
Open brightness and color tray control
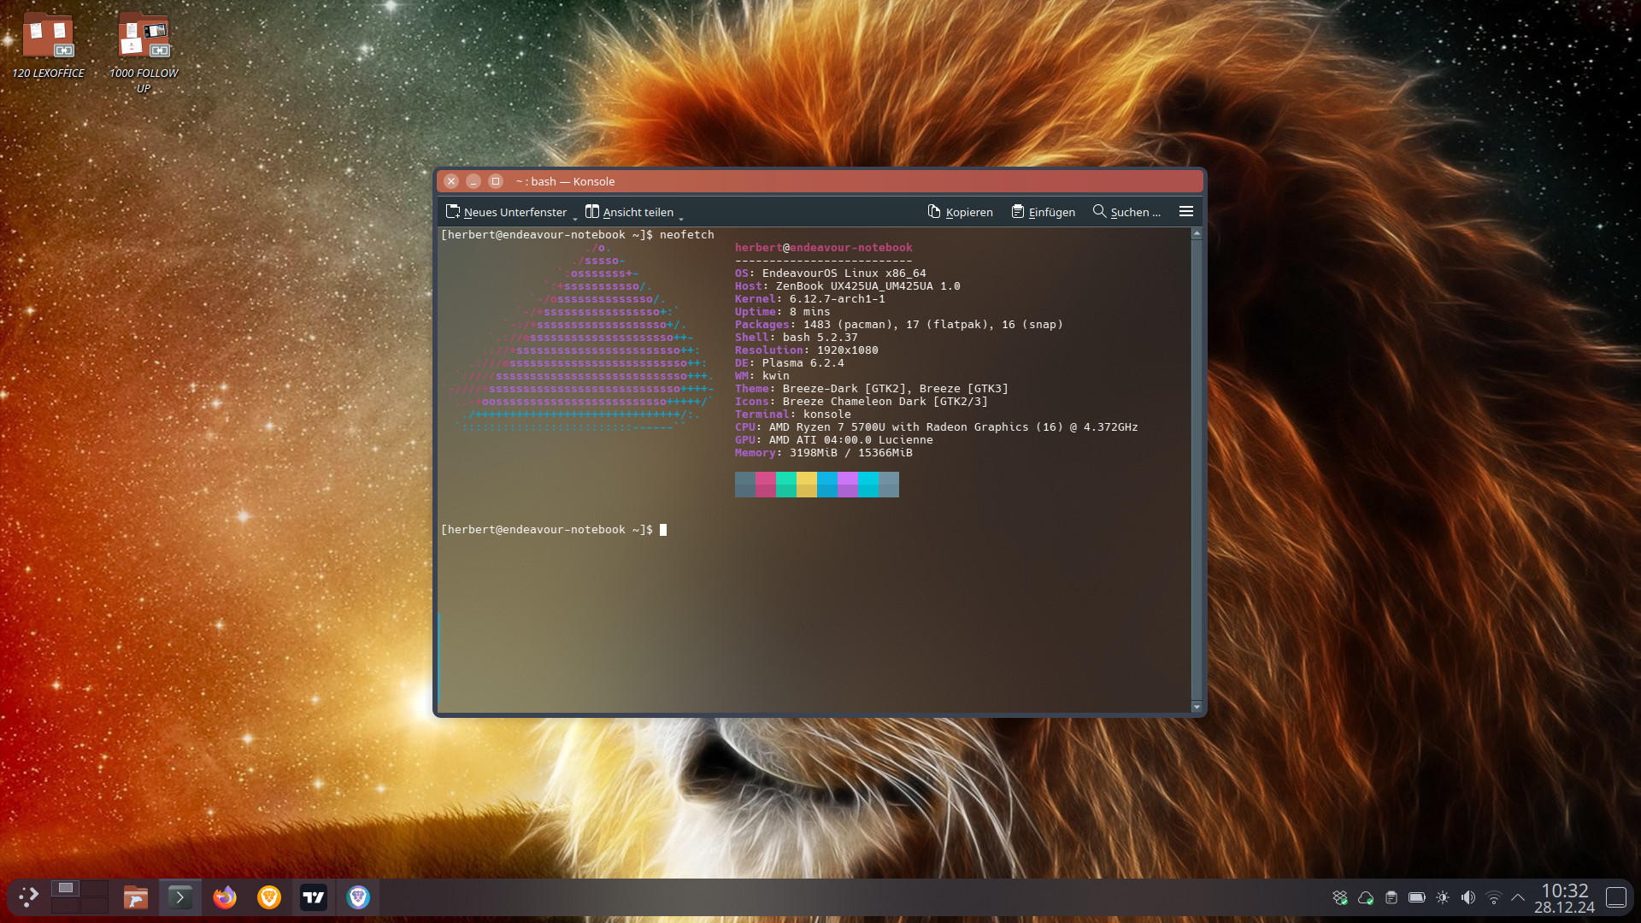click(x=1442, y=897)
